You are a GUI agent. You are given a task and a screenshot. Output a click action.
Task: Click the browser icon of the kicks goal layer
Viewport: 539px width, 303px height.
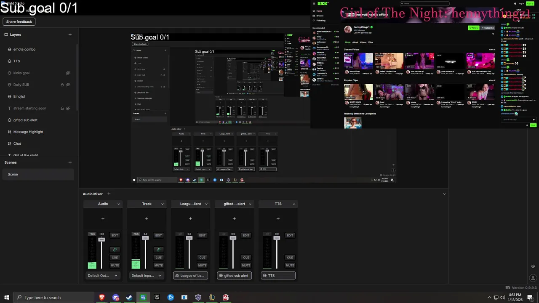[9, 73]
